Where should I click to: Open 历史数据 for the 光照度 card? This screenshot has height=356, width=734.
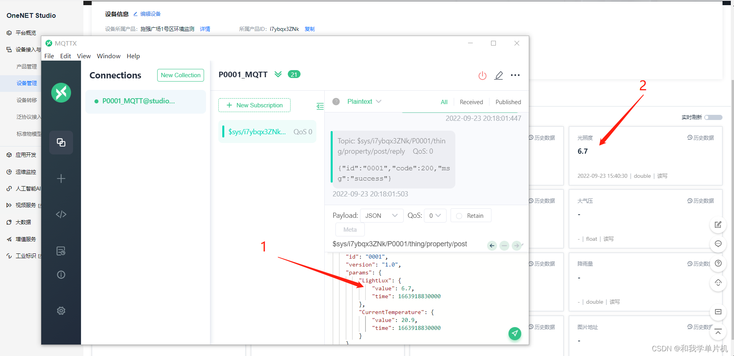(701, 138)
